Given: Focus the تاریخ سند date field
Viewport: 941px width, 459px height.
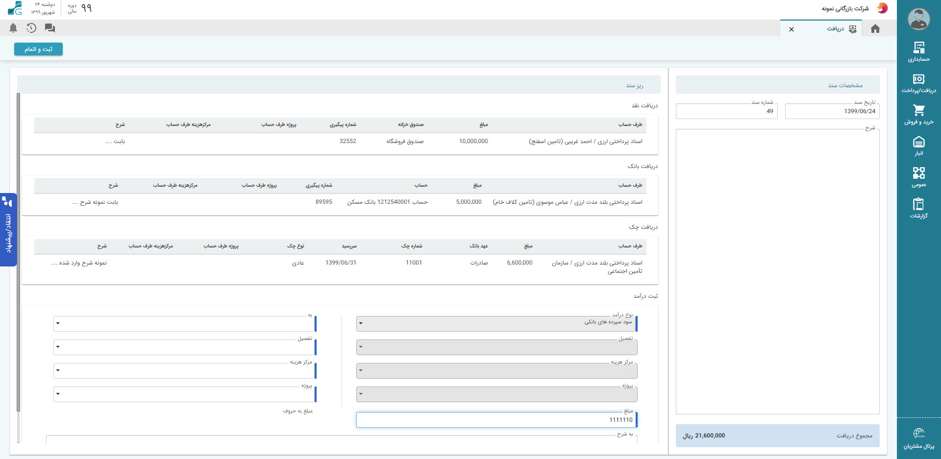Looking at the screenshot, I should (x=832, y=111).
